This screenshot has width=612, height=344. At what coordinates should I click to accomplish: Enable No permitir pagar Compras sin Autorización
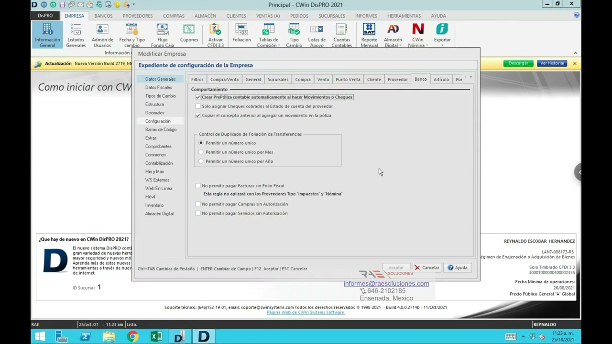(x=198, y=204)
